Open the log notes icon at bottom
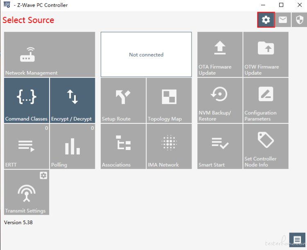 tap(297, 240)
